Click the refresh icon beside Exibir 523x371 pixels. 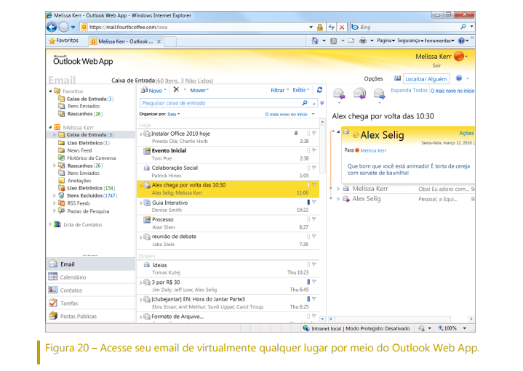[319, 90]
